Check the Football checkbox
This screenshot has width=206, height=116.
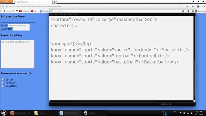[2, 82]
